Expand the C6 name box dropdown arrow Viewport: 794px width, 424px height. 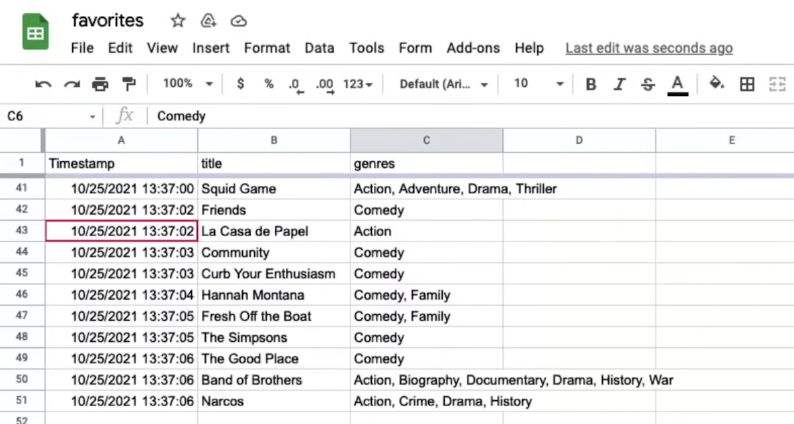pos(93,117)
